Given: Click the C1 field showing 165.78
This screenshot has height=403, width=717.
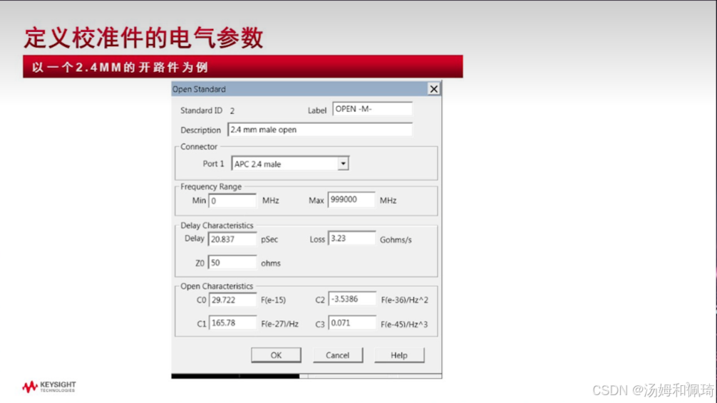Looking at the screenshot, I should pos(233,323).
